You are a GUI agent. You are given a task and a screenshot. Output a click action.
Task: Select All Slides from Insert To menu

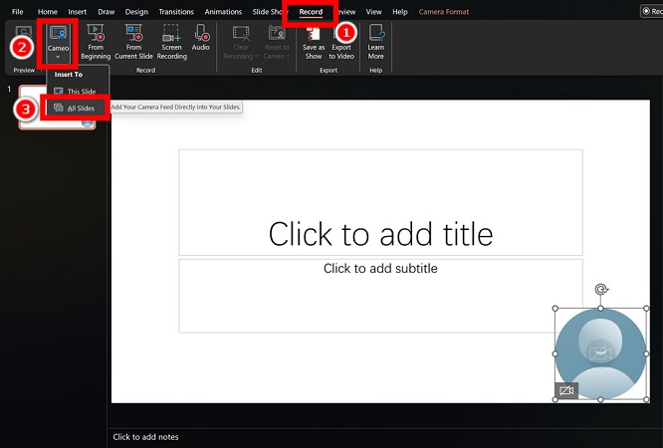(81, 108)
